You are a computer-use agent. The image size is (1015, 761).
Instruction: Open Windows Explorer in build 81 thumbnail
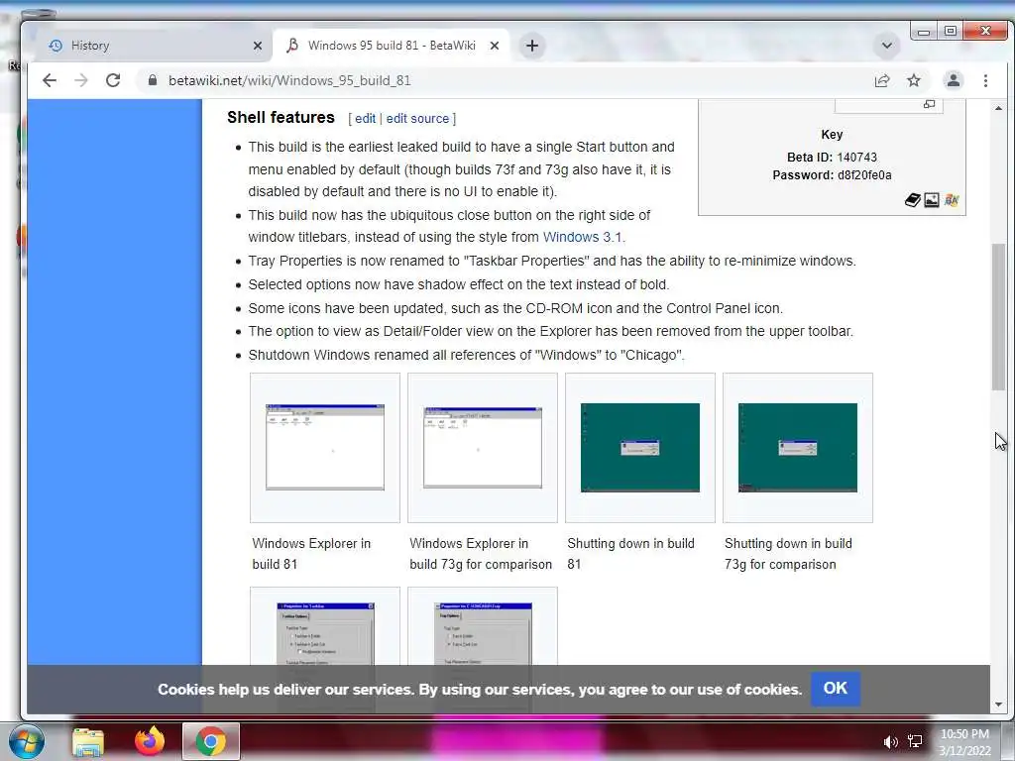pos(325,447)
